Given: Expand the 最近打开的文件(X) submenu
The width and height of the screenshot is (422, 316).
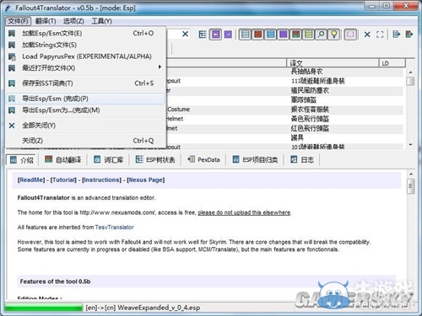Looking at the screenshot, I should tap(85, 68).
